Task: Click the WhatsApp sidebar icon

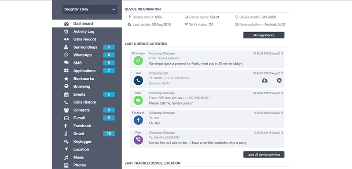Action: click(x=66, y=55)
